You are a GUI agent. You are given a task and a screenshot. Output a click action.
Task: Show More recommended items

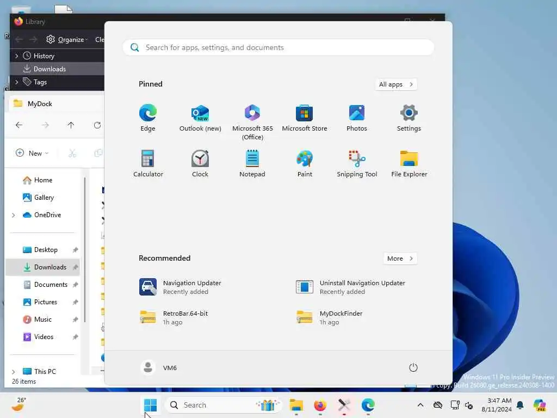click(x=400, y=259)
